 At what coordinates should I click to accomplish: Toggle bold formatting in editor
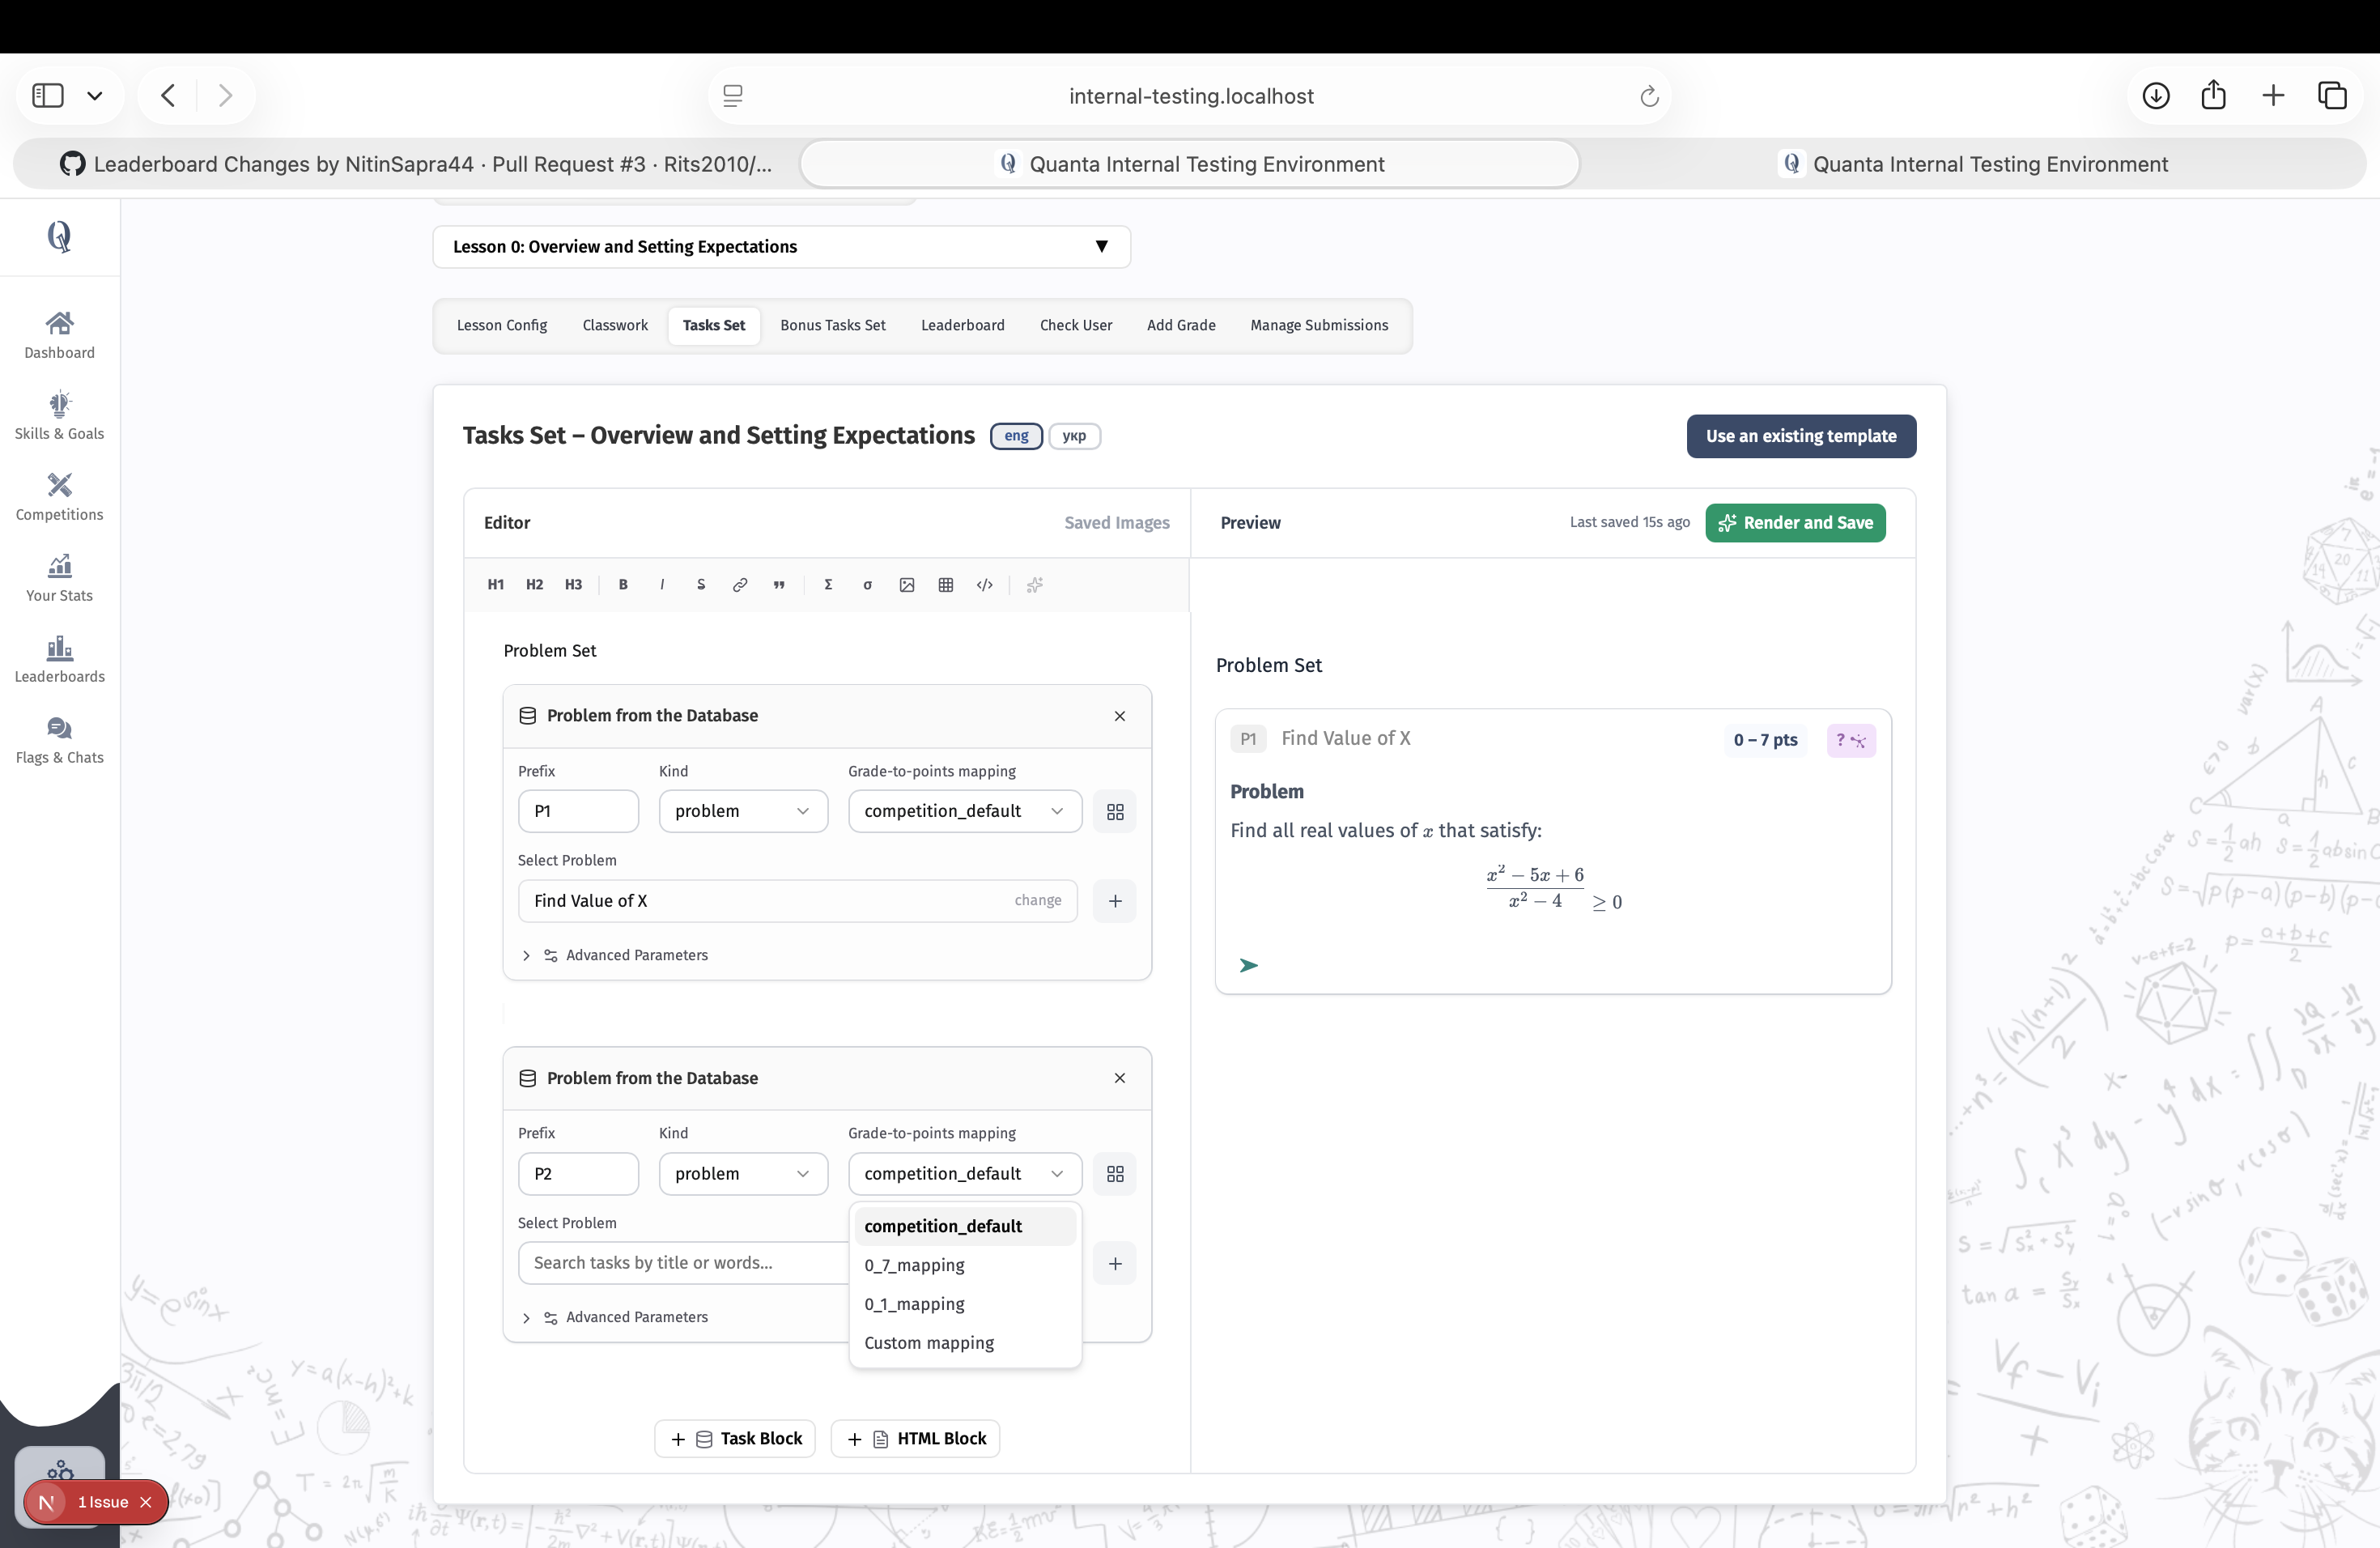click(623, 585)
